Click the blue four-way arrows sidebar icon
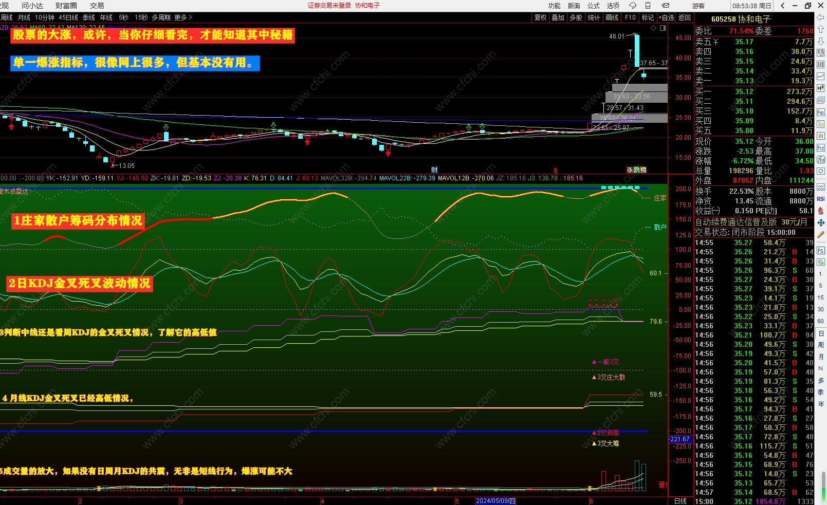The height and width of the screenshot is (505, 827). click(821, 222)
